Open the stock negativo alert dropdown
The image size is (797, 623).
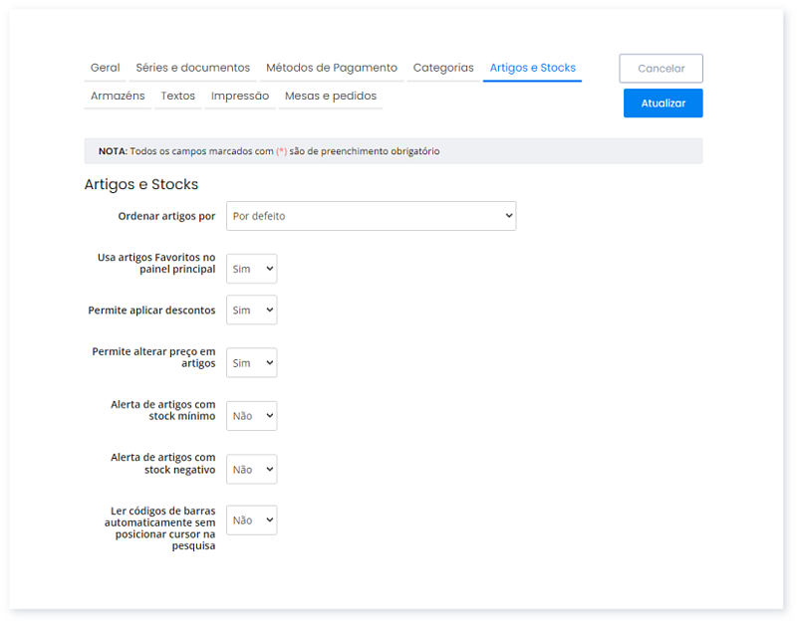tap(252, 469)
